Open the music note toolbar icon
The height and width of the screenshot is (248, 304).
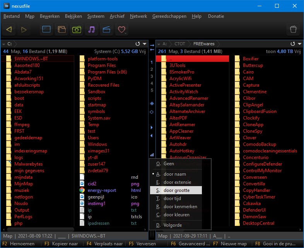pos(92,29)
